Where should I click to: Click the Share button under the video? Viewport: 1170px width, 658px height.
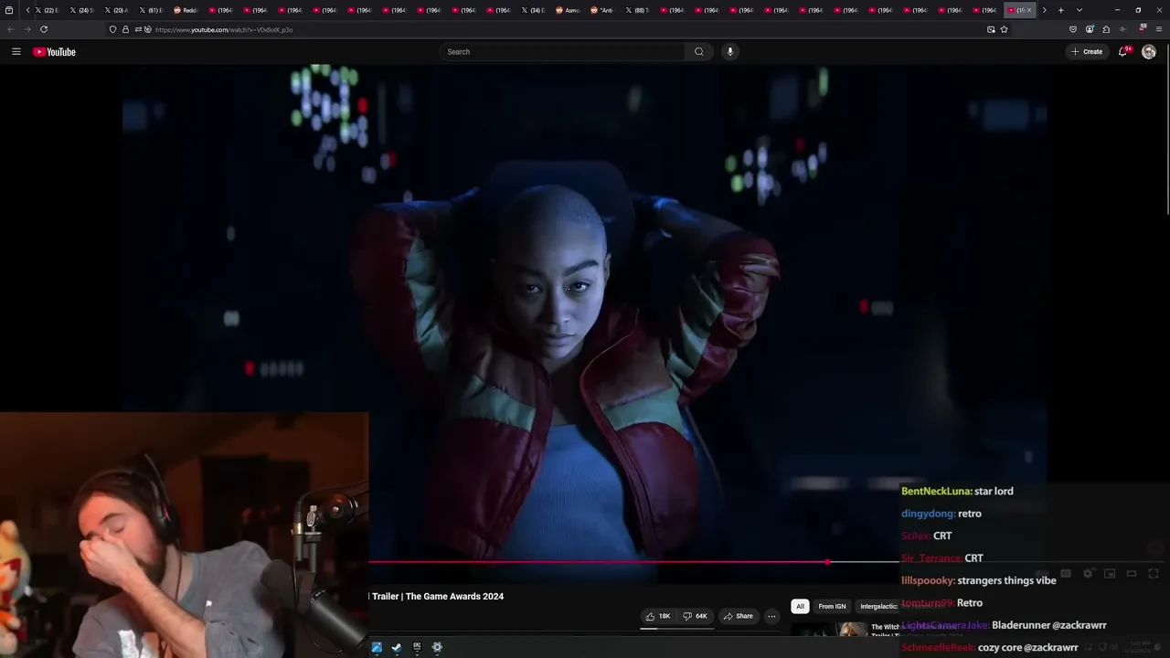[x=738, y=616]
